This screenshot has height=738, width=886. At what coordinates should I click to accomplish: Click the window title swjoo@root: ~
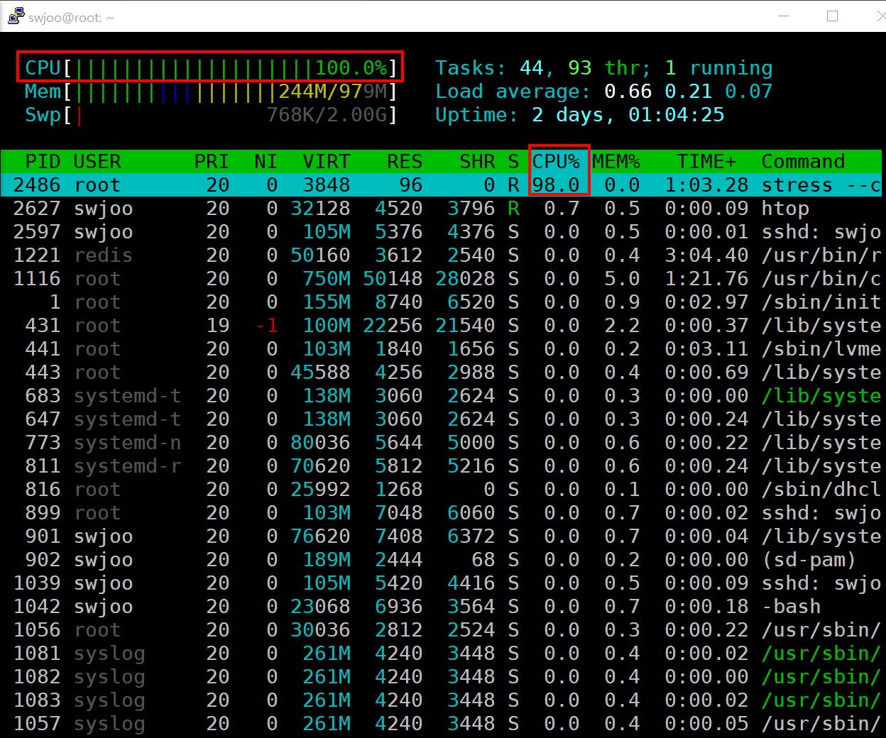[72, 18]
